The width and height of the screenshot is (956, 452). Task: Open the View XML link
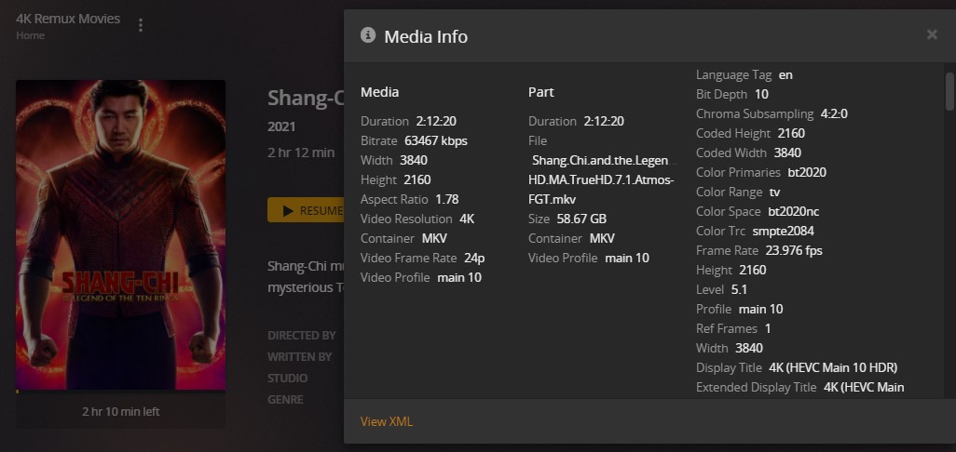point(387,421)
